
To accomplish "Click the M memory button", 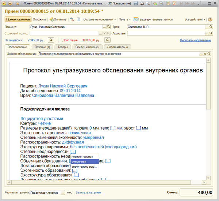I will tap(181, 3).
